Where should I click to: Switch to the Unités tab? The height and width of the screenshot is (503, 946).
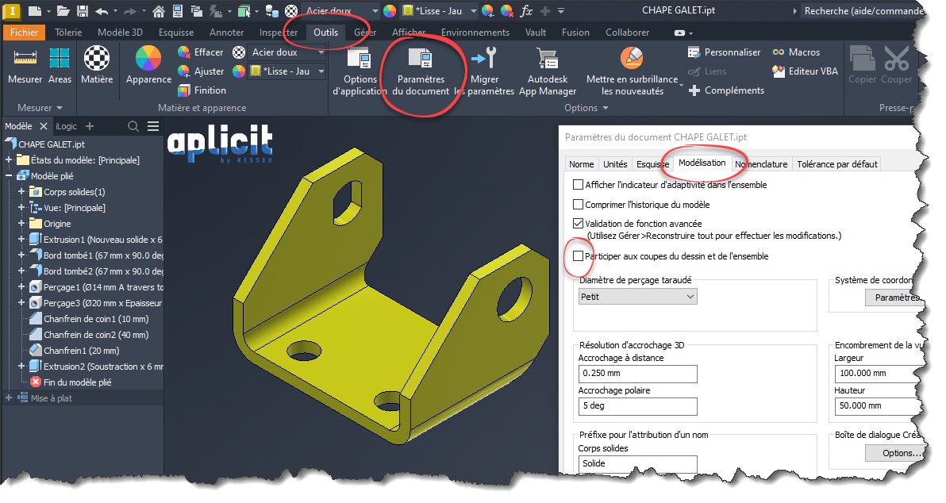615,164
